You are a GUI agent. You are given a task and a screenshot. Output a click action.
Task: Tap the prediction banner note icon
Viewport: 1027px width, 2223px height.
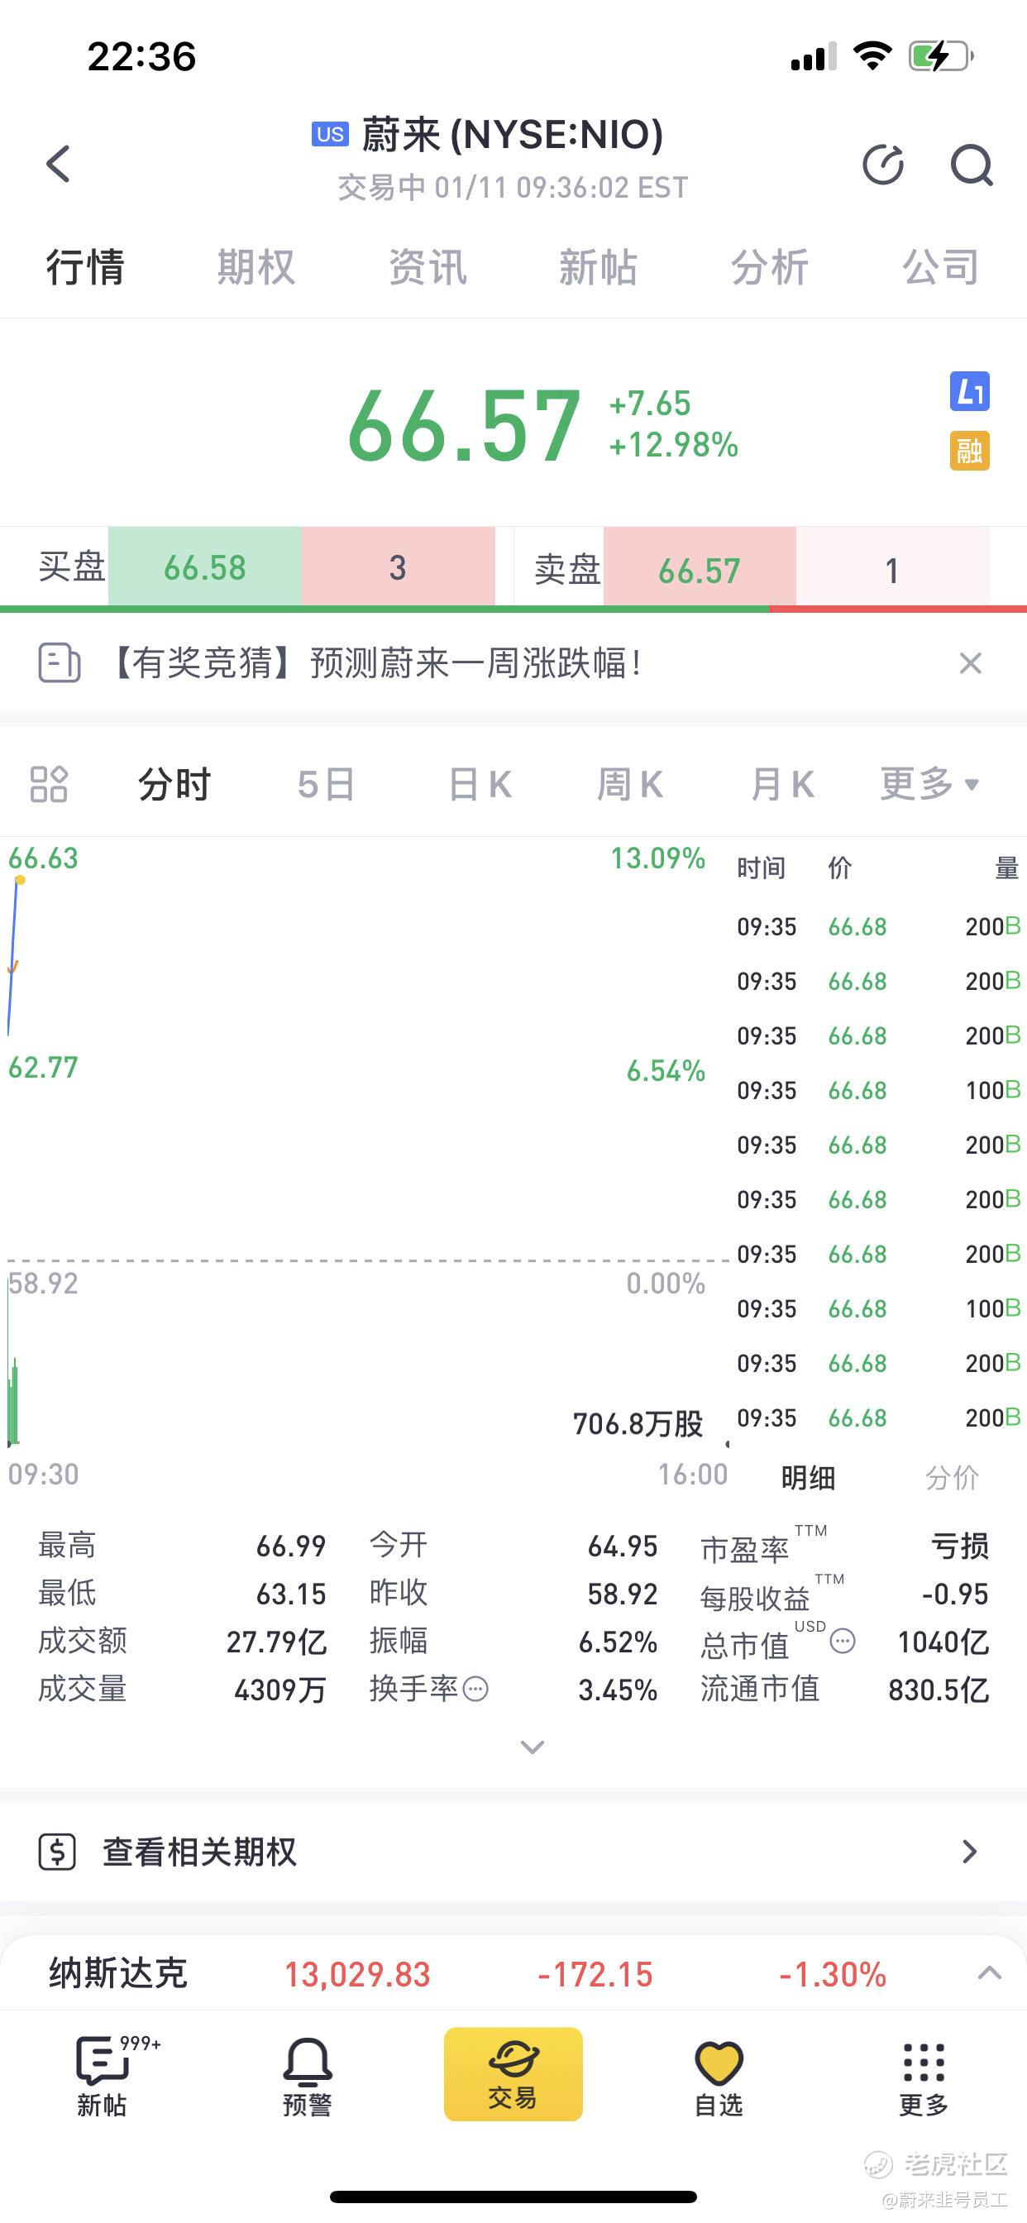tap(60, 662)
